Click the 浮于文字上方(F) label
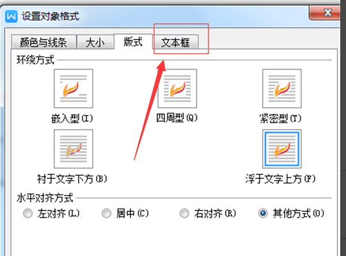The width and height of the screenshot is (346, 256). (x=280, y=179)
